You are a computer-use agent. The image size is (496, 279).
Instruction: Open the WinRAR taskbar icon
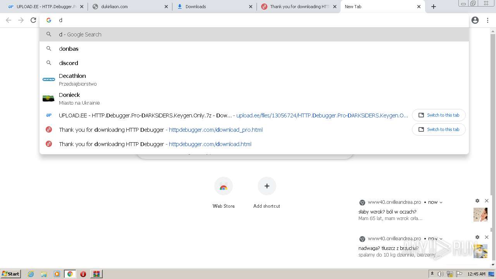pyautogui.click(x=96, y=274)
